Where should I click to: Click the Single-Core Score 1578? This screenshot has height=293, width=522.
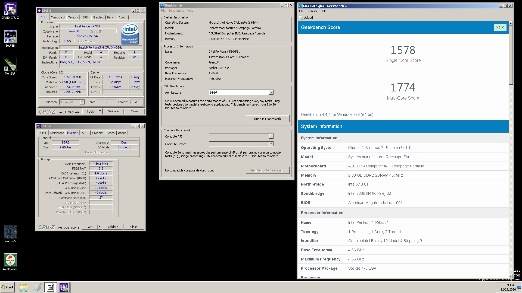[x=403, y=50]
